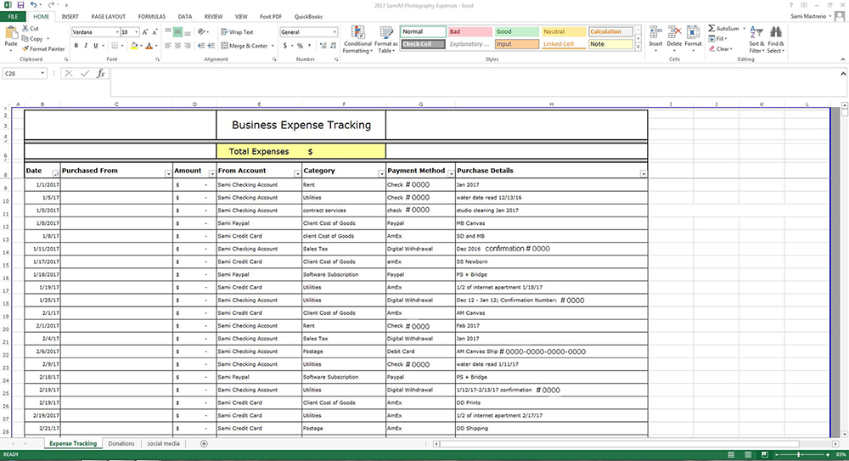This screenshot has width=849, height=461.
Task: Toggle Bold formatting
Action: click(76, 46)
